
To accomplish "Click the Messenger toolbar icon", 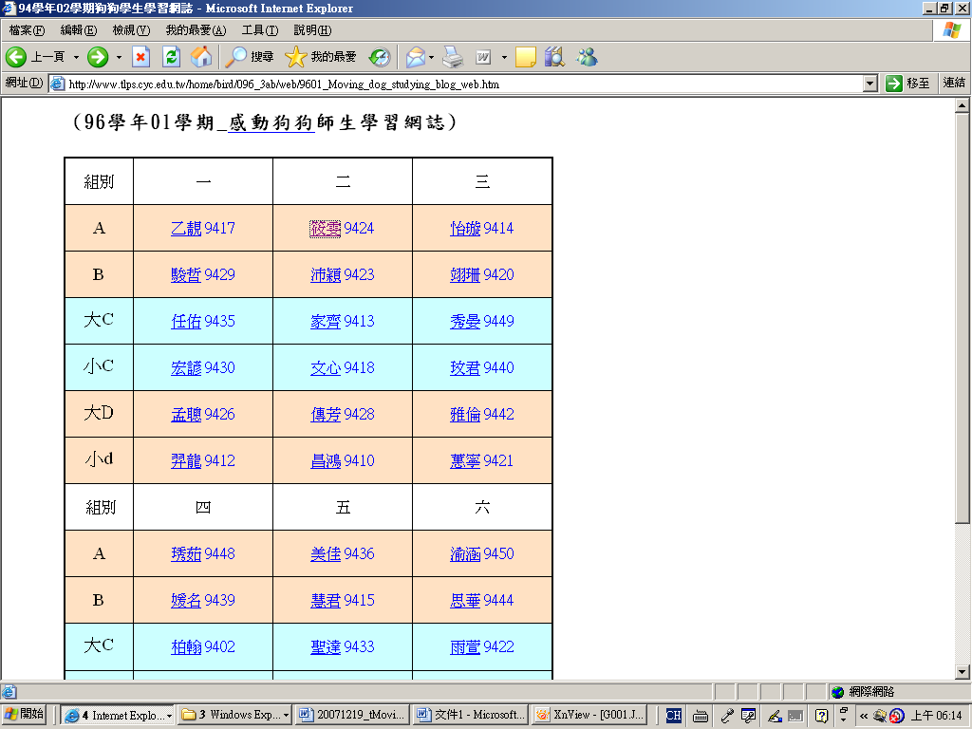I will 587,57.
